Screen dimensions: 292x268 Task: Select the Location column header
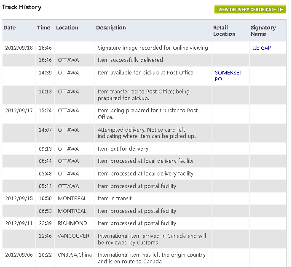(67, 28)
